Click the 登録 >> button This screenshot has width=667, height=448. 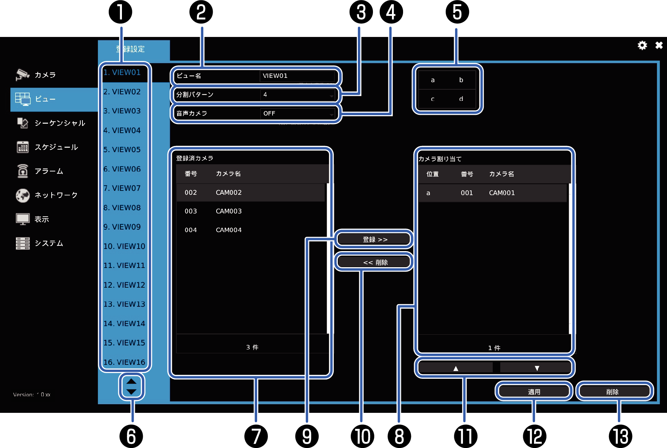pyautogui.click(x=374, y=239)
